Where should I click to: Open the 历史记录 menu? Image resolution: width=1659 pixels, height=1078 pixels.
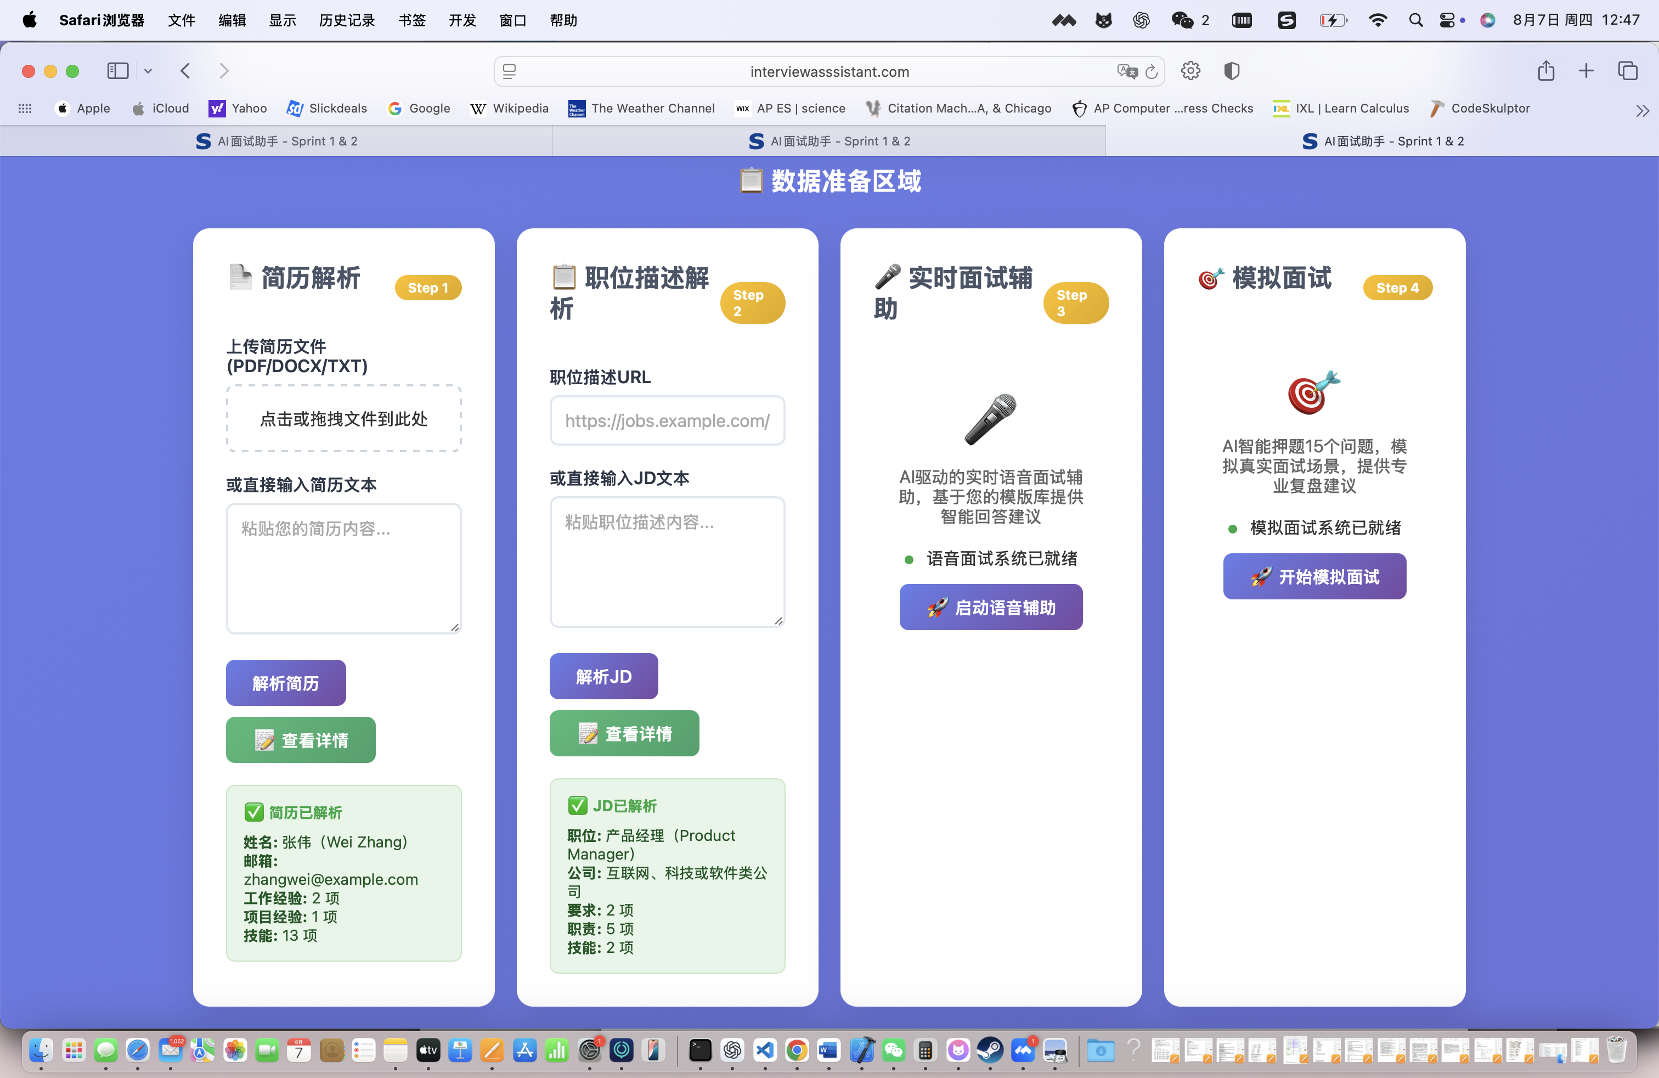tap(346, 20)
